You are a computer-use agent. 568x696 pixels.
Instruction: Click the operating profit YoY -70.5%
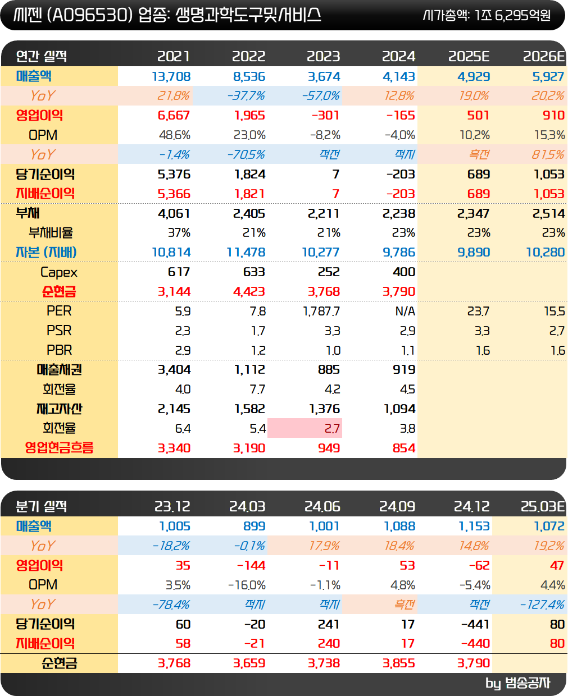246,155
